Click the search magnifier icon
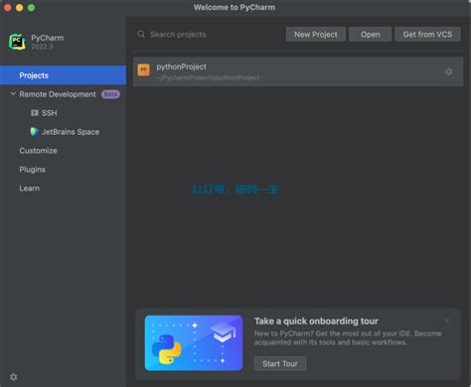This screenshot has width=471, height=387. coord(141,35)
